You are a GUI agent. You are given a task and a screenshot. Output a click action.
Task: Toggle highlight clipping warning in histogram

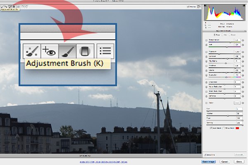pyautogui.click(x=244, y=6)
